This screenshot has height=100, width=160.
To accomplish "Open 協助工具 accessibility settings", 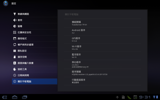I will [x=34, y=69].
